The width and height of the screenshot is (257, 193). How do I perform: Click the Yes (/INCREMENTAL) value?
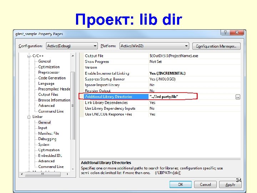pyautogui.click(x=167, y=73)
